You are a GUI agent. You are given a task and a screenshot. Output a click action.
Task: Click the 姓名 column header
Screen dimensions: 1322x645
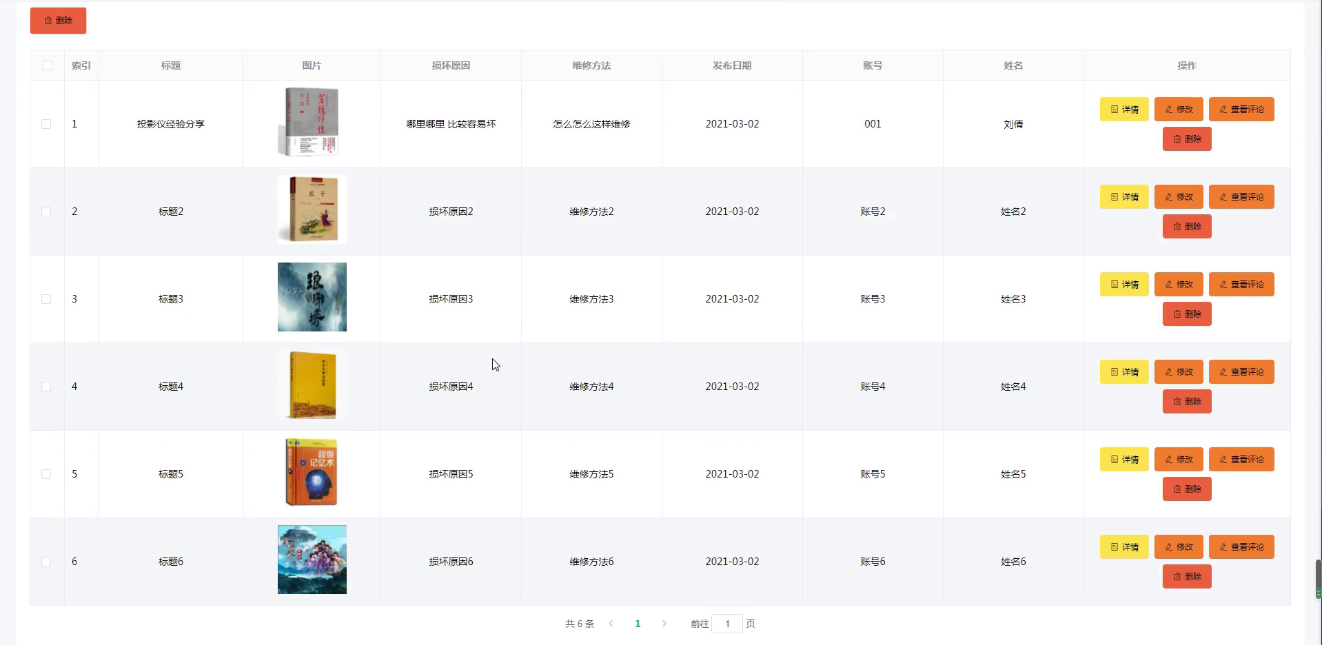pos(1013,65)
